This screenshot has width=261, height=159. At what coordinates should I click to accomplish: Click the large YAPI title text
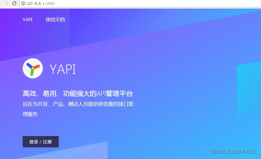pos(63,69)
